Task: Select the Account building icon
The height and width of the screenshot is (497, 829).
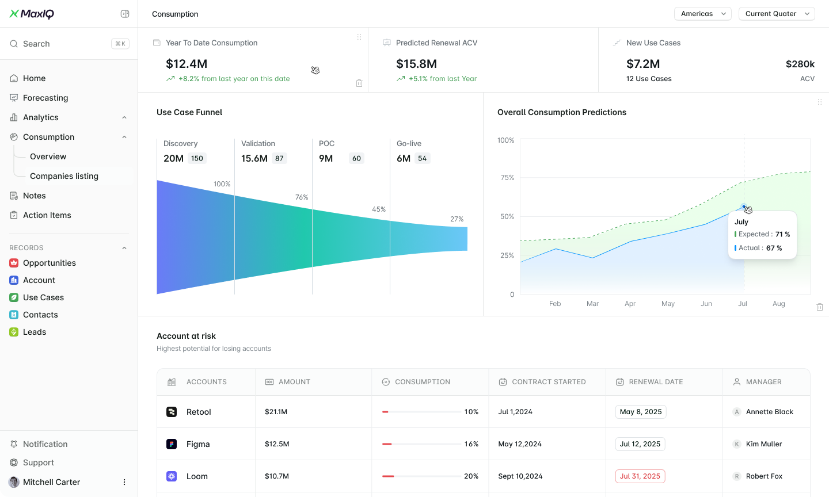Action: click(x=14, y=280)
